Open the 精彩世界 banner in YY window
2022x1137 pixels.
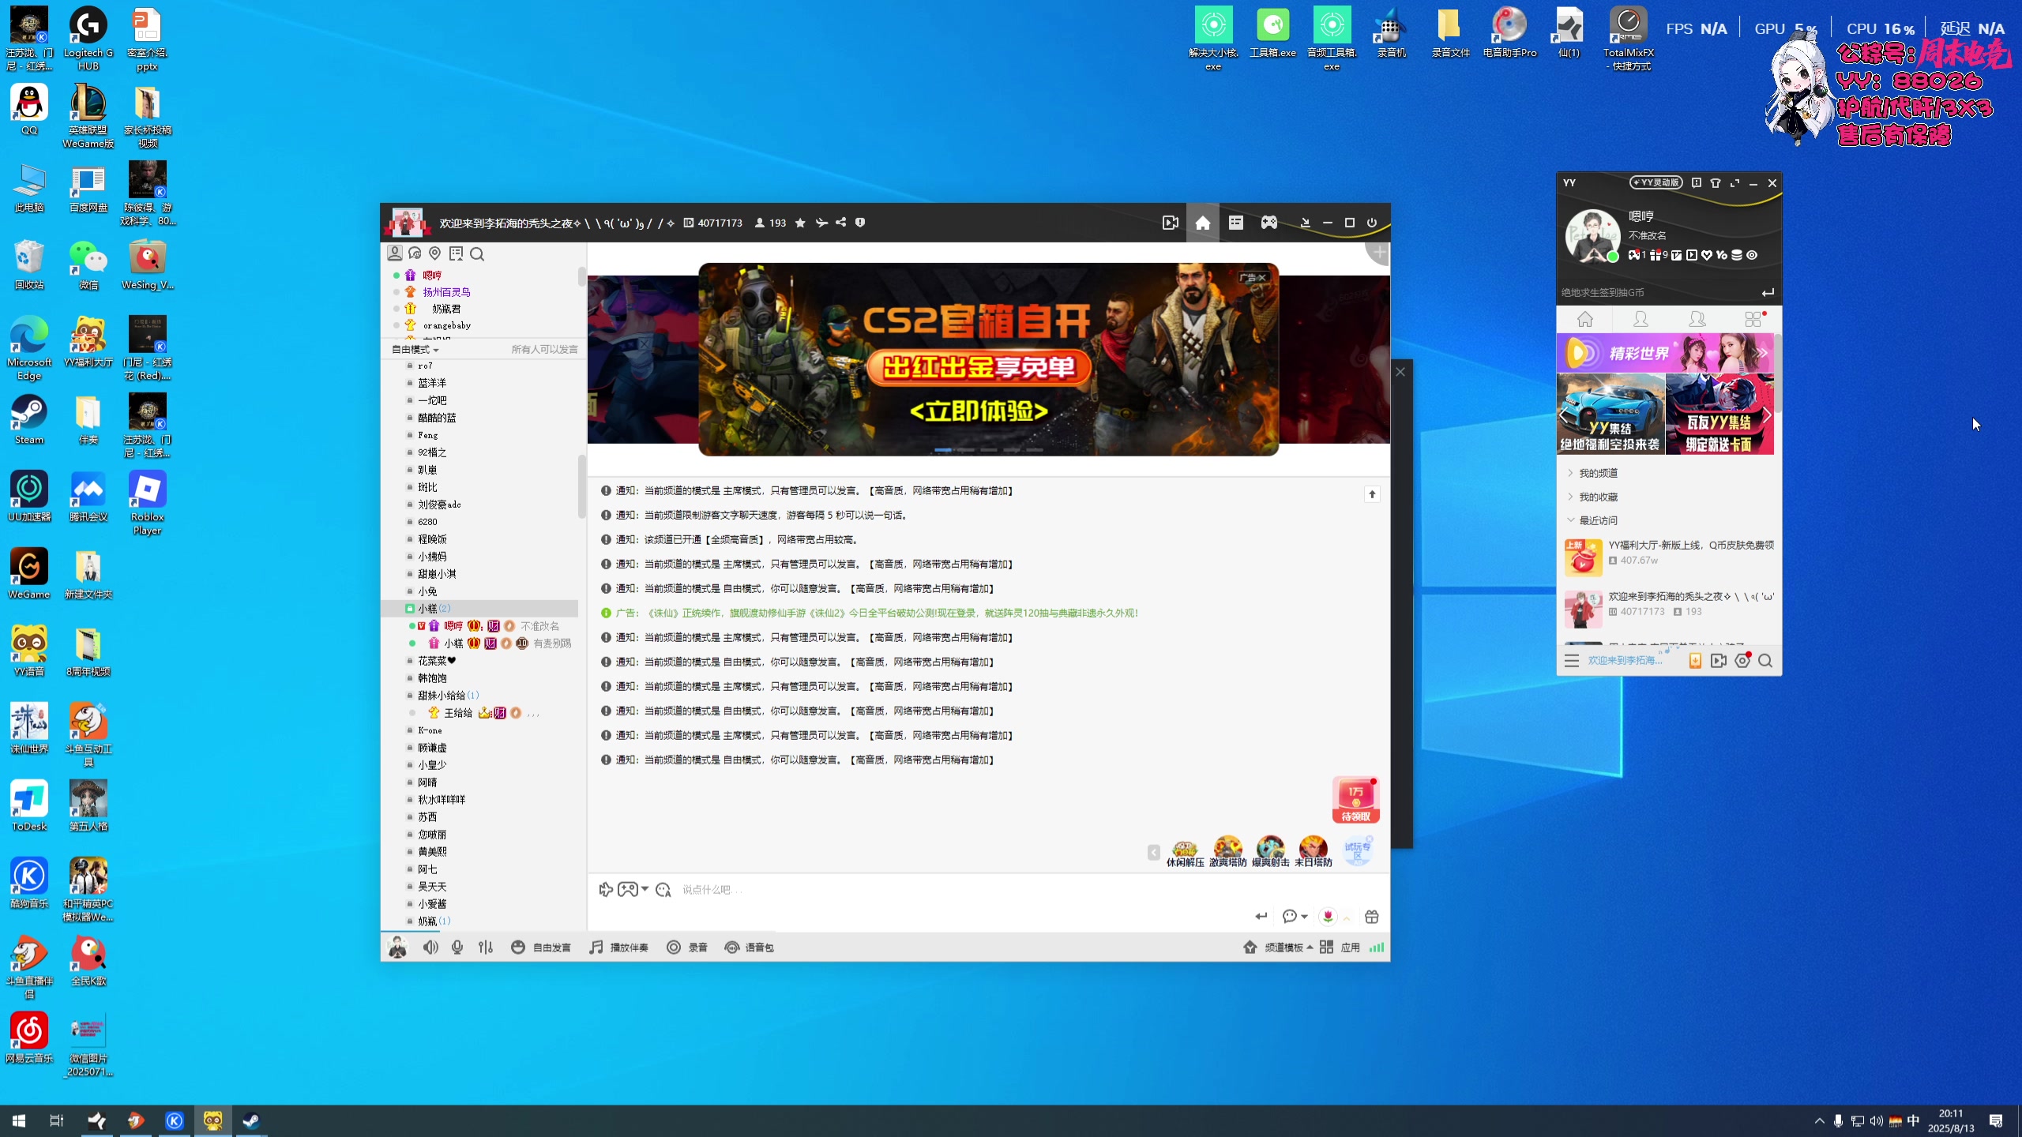1665,353
